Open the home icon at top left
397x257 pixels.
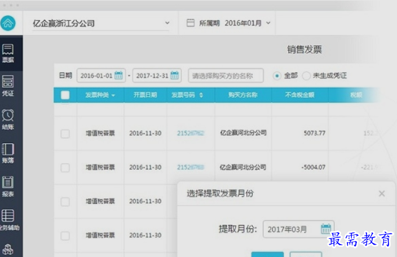point(8,23)
